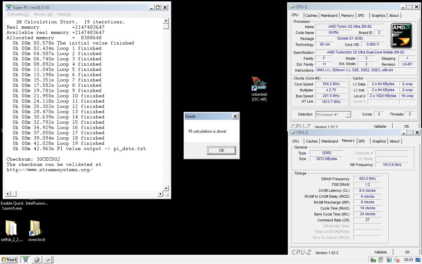Viewport: 422px width, 264px height.
Task: Click OK in the Finish dialog
Action: [x=221, y=150]
